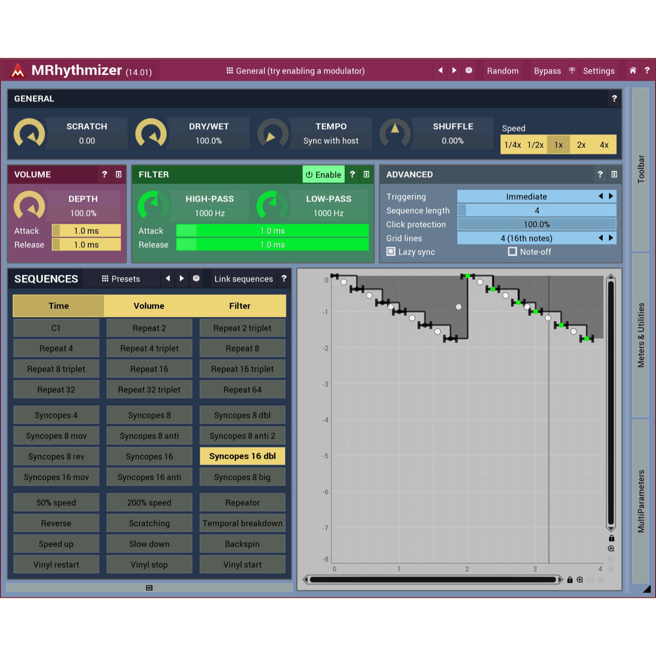The height and width of the screenshot is (656, 656).
Task: Open ADVANCED panel preset menu icon
Action: 614,174
